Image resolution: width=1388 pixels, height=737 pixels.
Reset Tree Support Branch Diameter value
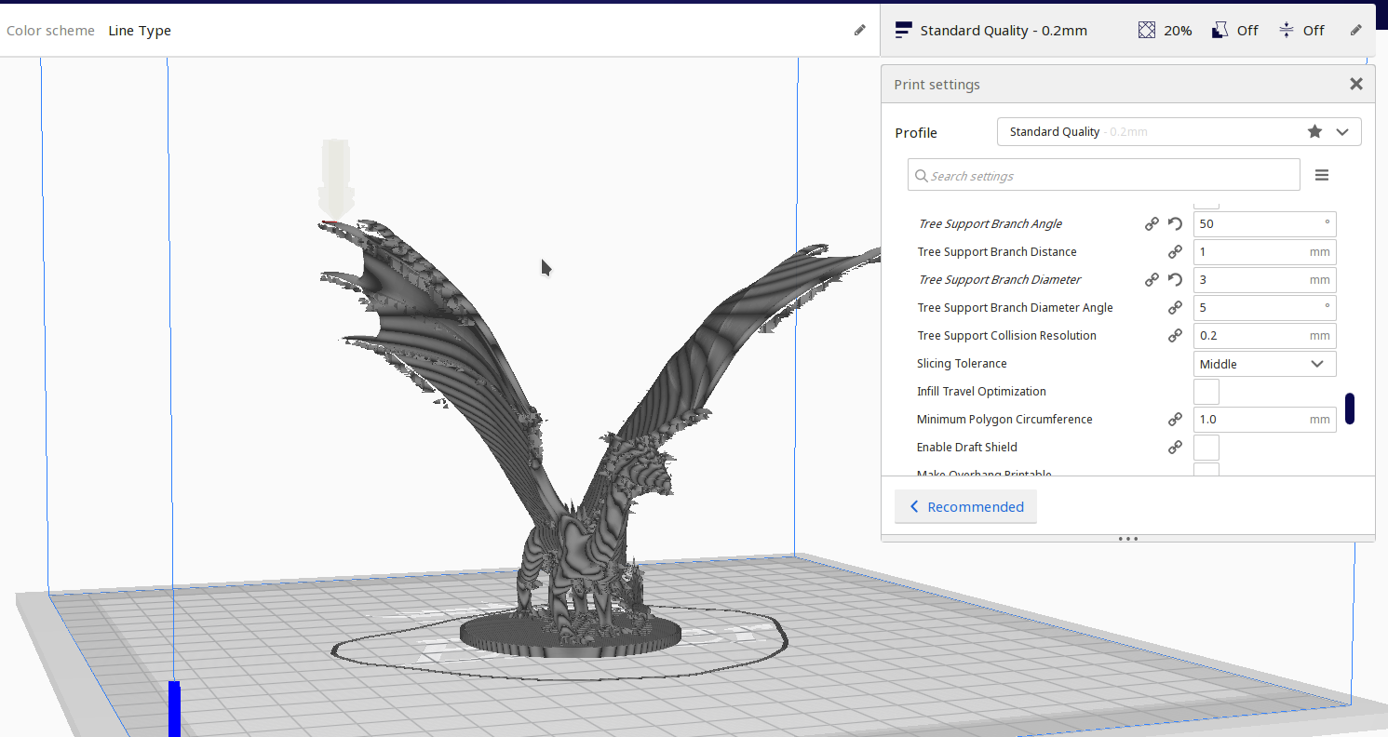tap(1175, 280)
